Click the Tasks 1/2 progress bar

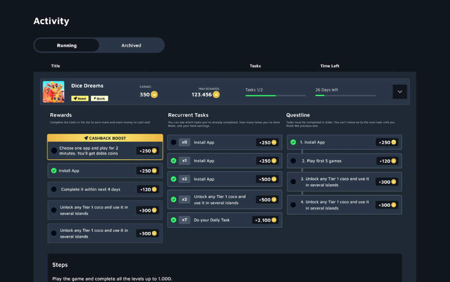275,95
